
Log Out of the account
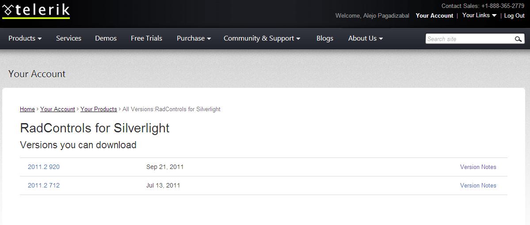coord(515,15)
